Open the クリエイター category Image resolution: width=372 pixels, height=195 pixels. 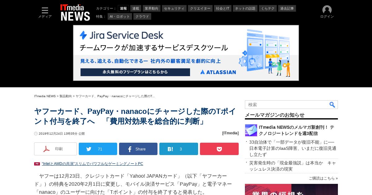tap(200, 8)
